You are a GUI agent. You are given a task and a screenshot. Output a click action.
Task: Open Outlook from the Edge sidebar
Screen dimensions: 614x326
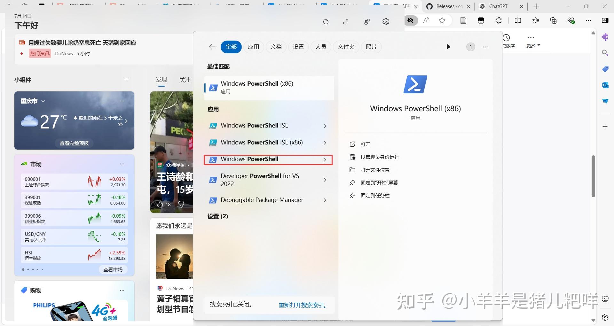tap(605, 85)
